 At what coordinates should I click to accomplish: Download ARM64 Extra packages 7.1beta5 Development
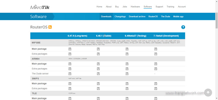click(156, 69)
